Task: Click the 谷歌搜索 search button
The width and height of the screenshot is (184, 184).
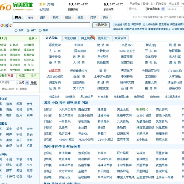Action: click(101, 25)
